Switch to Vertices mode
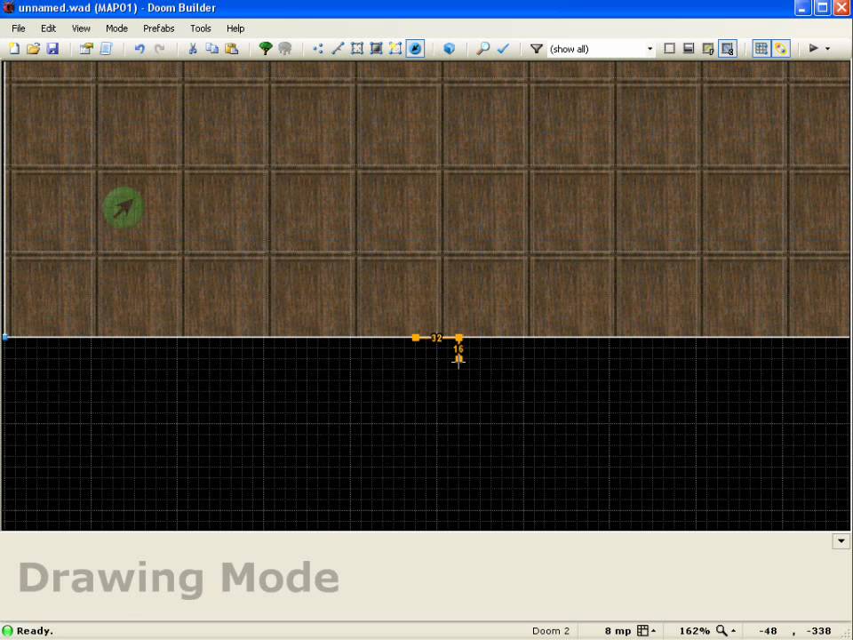 [318, 48]
